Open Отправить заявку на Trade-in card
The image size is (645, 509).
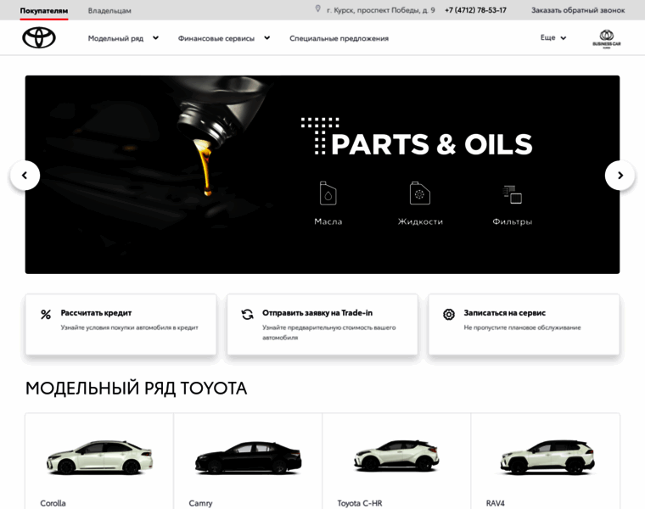pyautogui.click(x=322, y=324)
